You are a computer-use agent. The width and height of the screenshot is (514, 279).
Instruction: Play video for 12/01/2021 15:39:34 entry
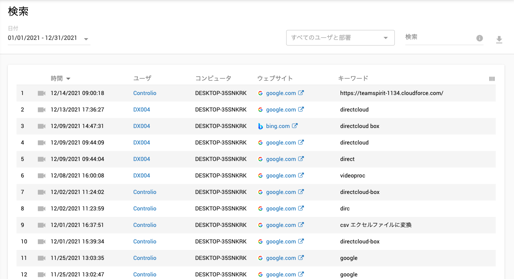42,242
